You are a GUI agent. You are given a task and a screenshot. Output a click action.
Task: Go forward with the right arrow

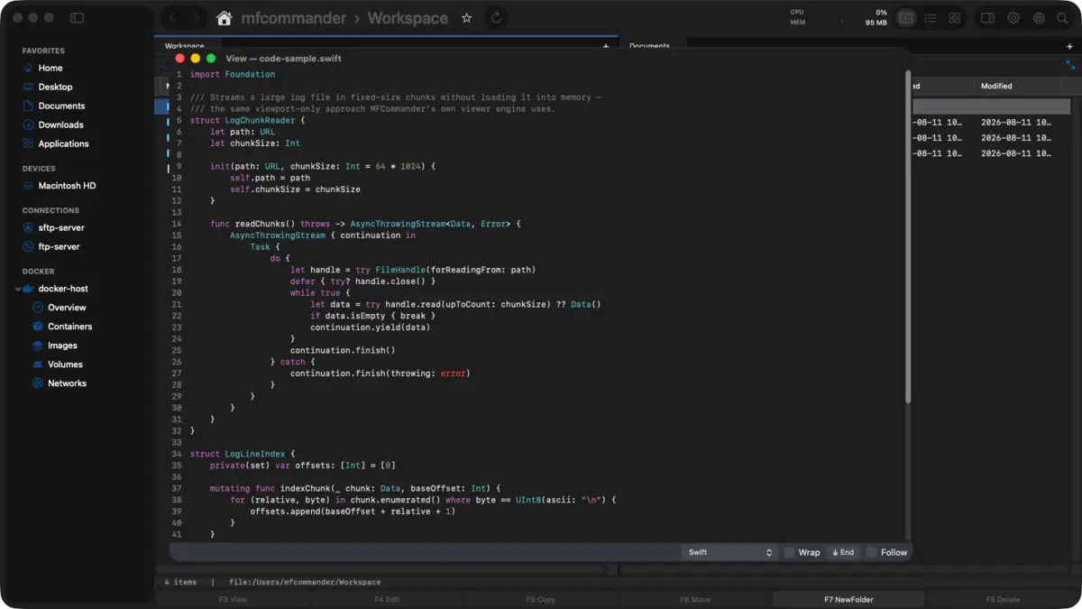tap(196, 18)
